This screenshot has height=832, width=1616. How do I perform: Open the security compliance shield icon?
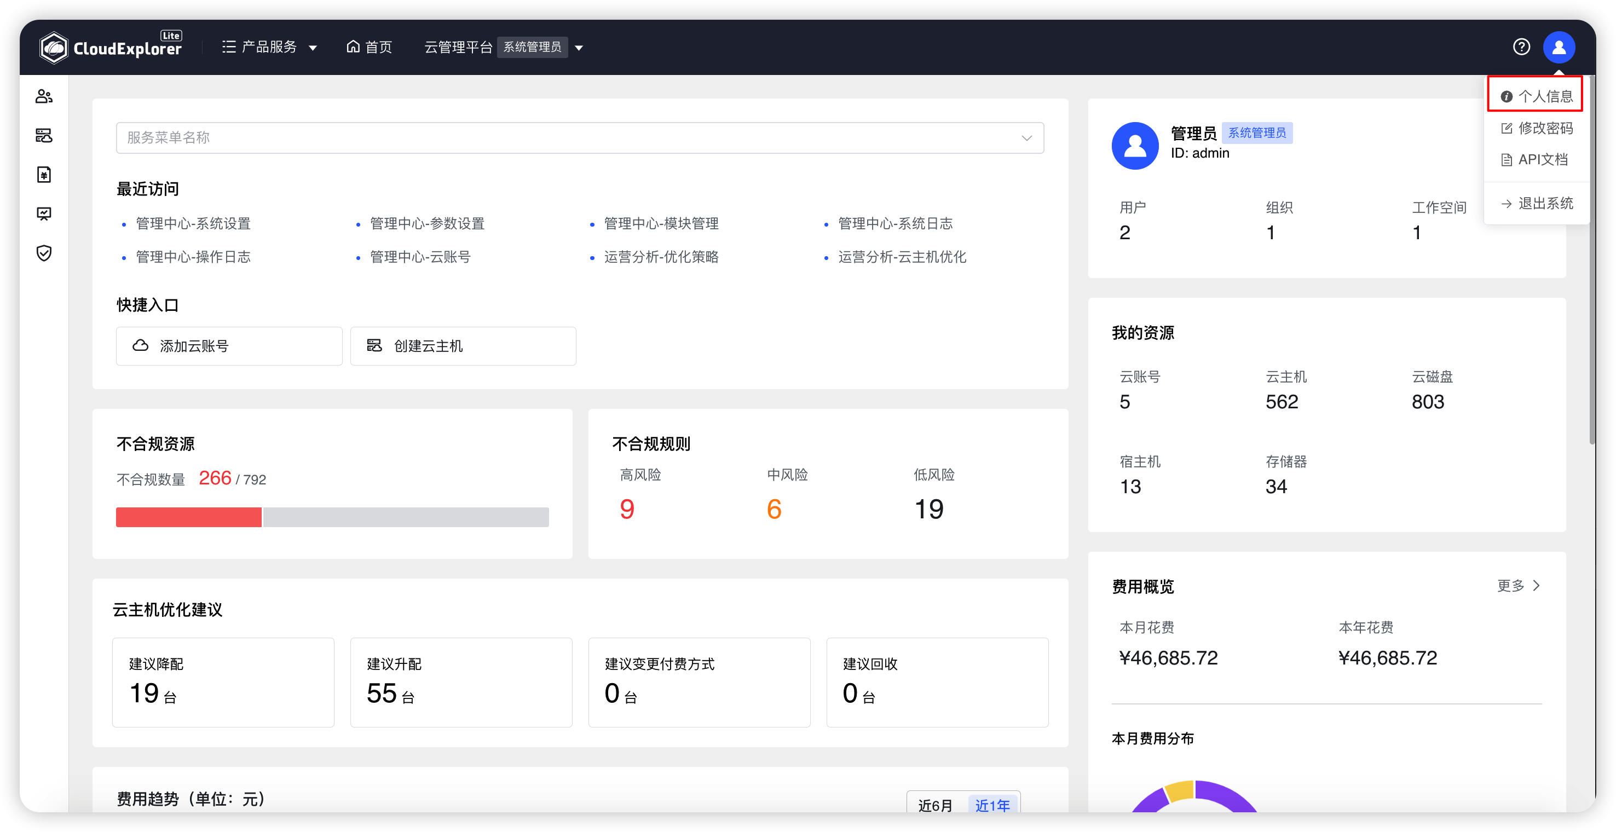(x=44, y=253)
